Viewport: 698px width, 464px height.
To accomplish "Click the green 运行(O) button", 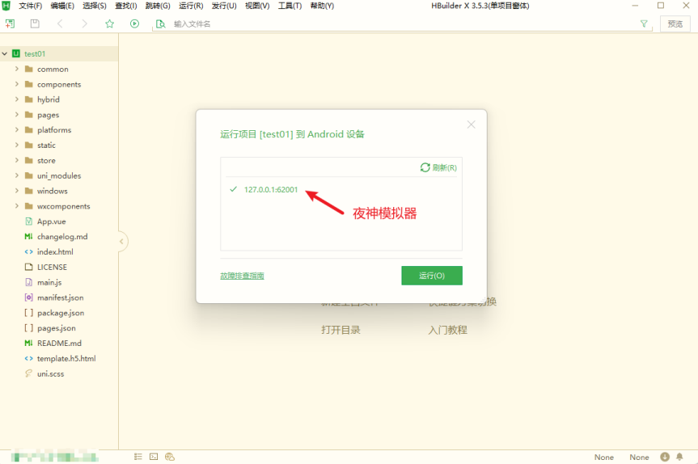I will pos(432,276).
